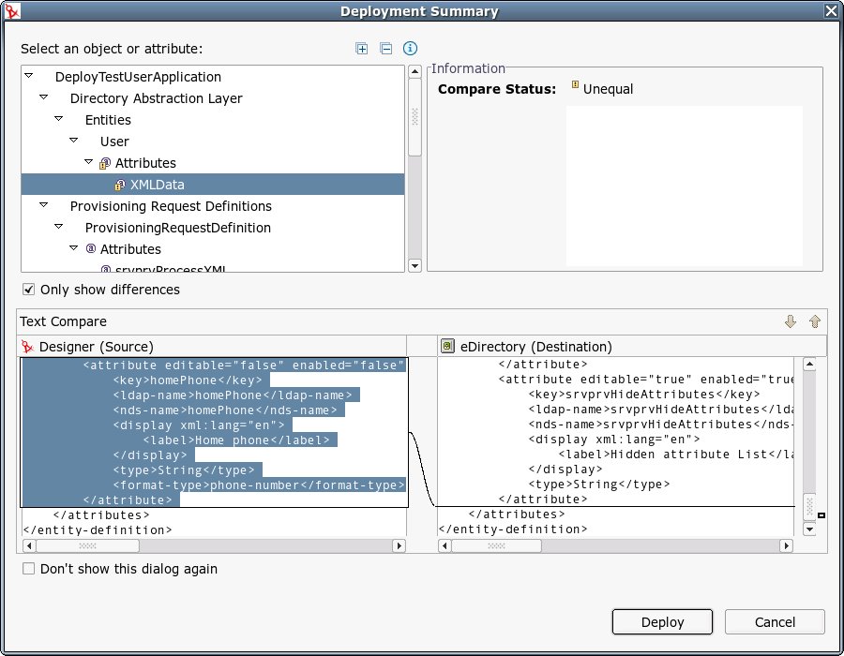Click the Designer (Source) header
The width and height of the screenshot is (844, 656).
coord(97,347)
